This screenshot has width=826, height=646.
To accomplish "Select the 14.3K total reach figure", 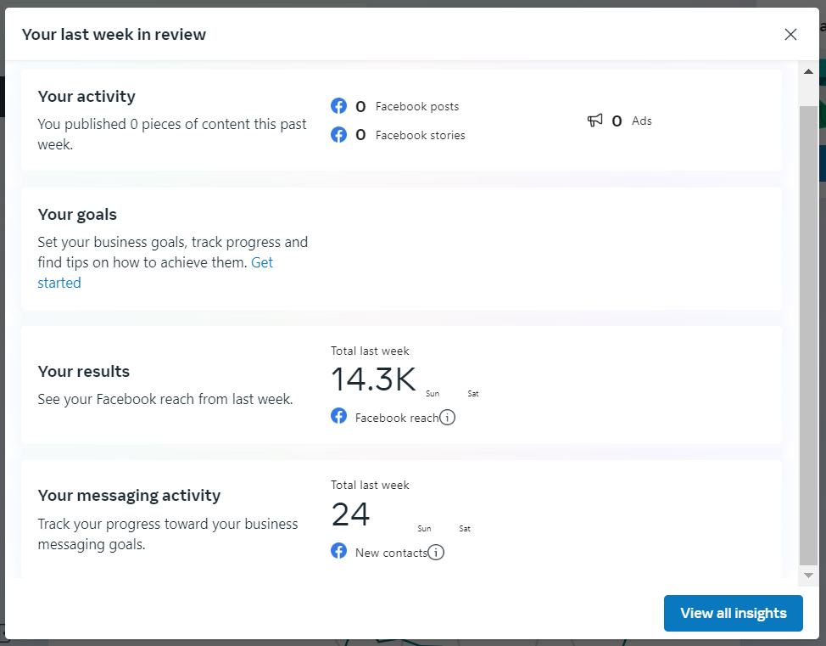I will (373, 379).
